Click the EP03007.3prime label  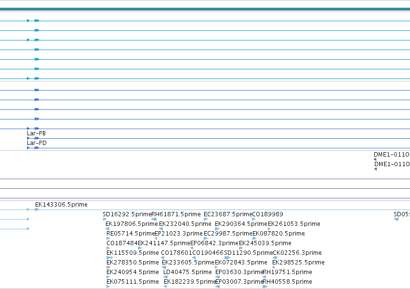239,282
